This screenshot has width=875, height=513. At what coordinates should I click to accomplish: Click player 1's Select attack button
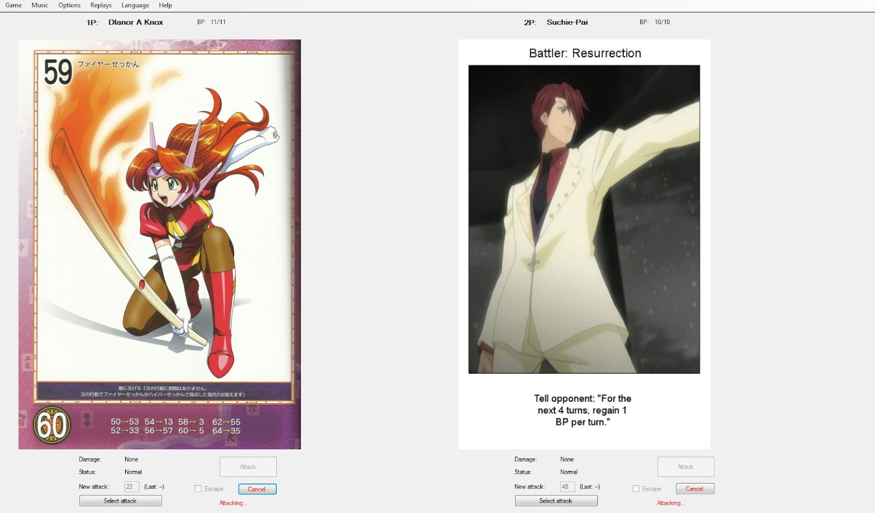[x=120, y=500]
